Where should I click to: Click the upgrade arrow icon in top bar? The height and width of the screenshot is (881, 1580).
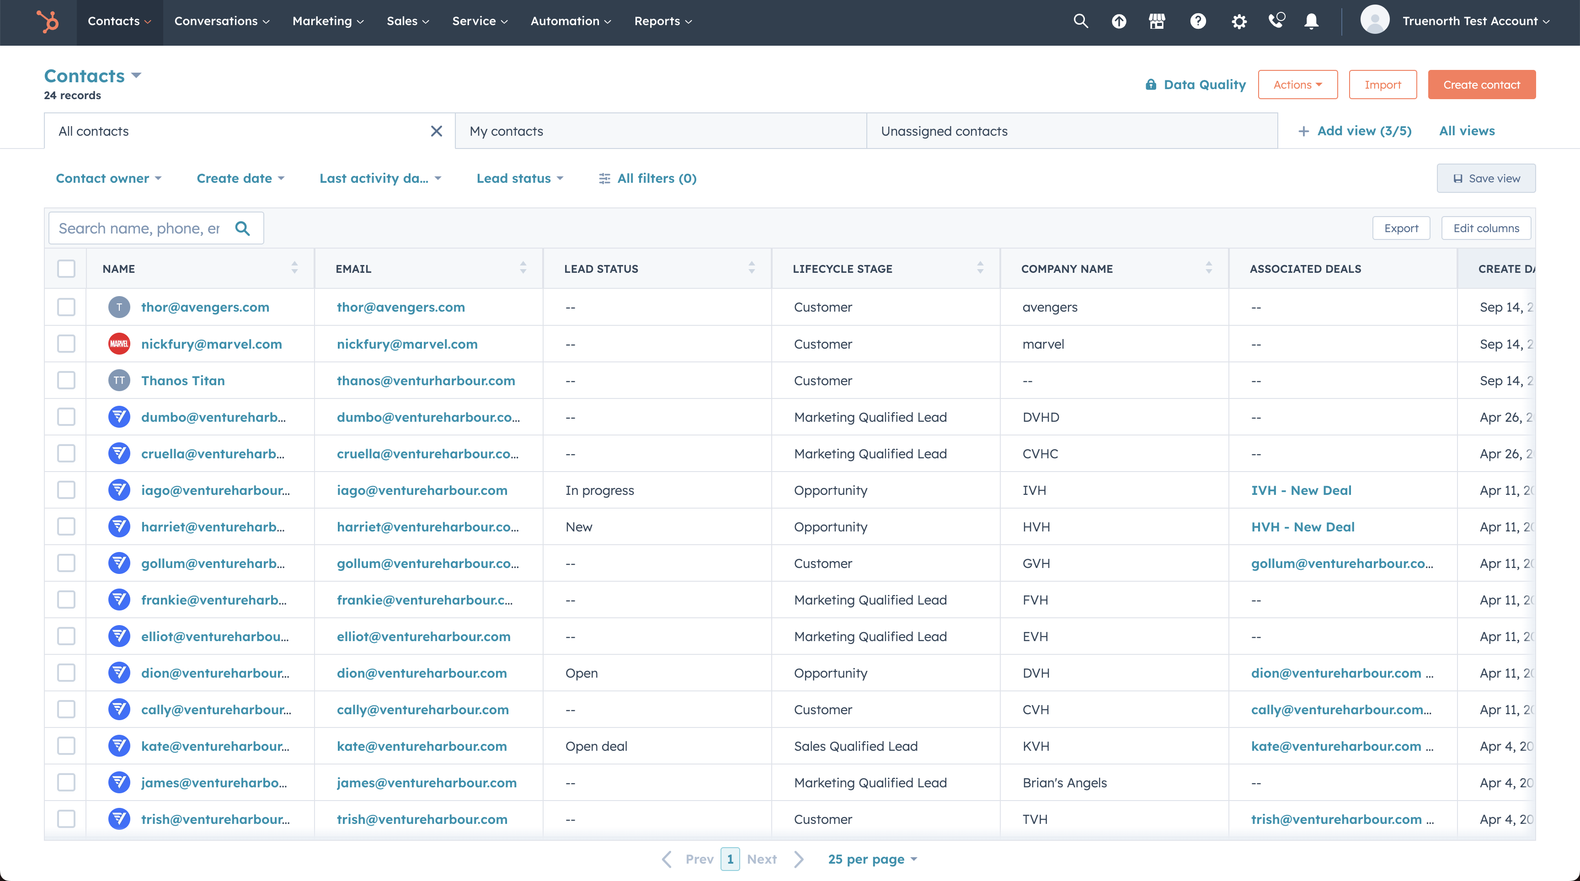(x=1119, y=20)
